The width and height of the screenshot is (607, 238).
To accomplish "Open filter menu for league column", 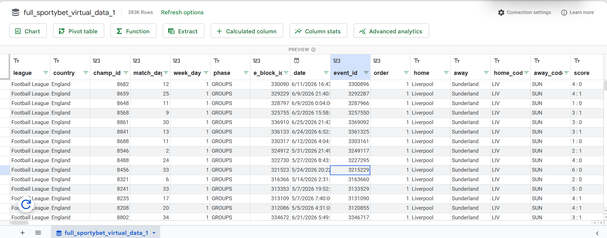I will click(x=46, y=73).
